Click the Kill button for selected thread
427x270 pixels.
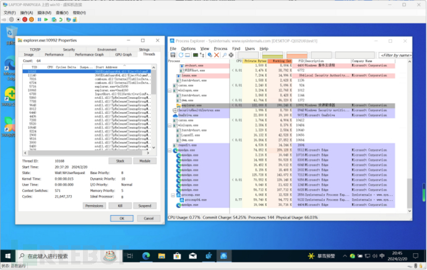click(x=119, y=205)
